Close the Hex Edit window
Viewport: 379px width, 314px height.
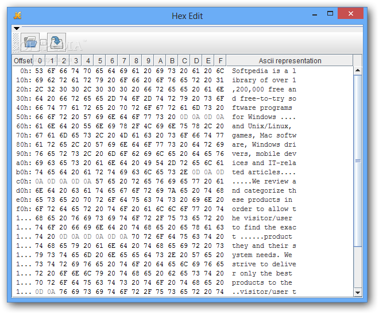click(x=350, y=13)
